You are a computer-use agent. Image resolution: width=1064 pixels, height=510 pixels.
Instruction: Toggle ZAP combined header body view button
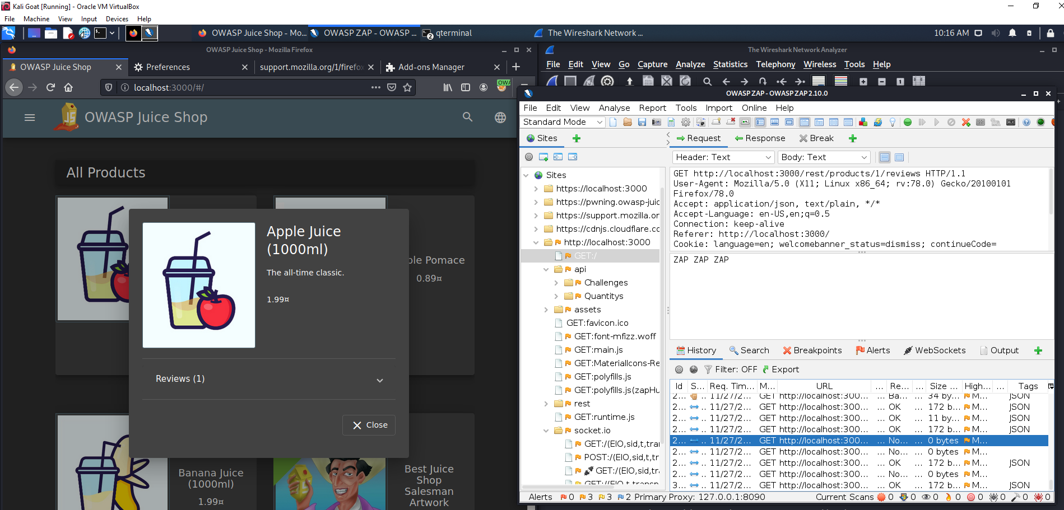[899, 157]
